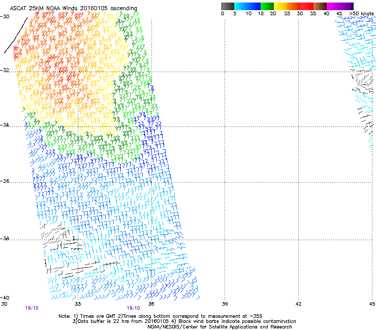Click the '-36' latitude axis label
This screenshot has width=376, height=330.
tap(5, 181)
